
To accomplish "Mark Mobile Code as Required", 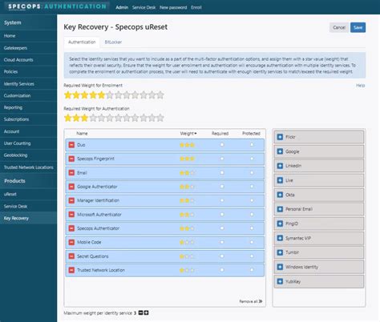I will pos(222,242).
